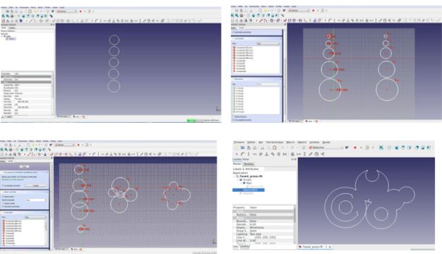Click Open file icon in bottom-right window
442x254 pixels.
(243, 148)
